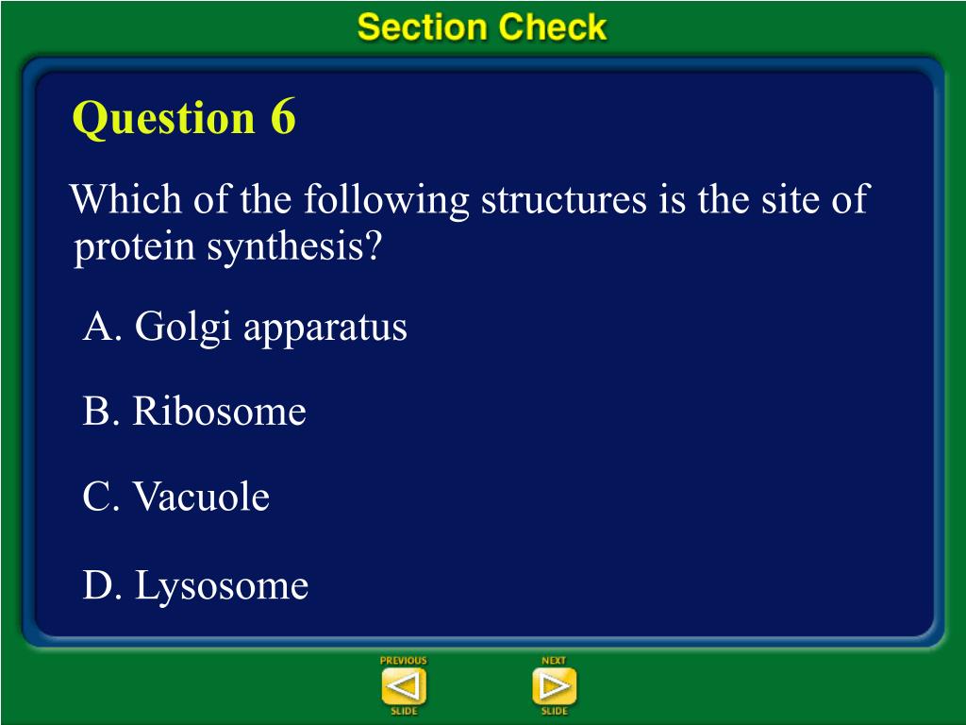The height and width of the screenshot is (725, 966).
Task: Click SLIDE caption beneath the left arrow
Action: tap(404, 711)
